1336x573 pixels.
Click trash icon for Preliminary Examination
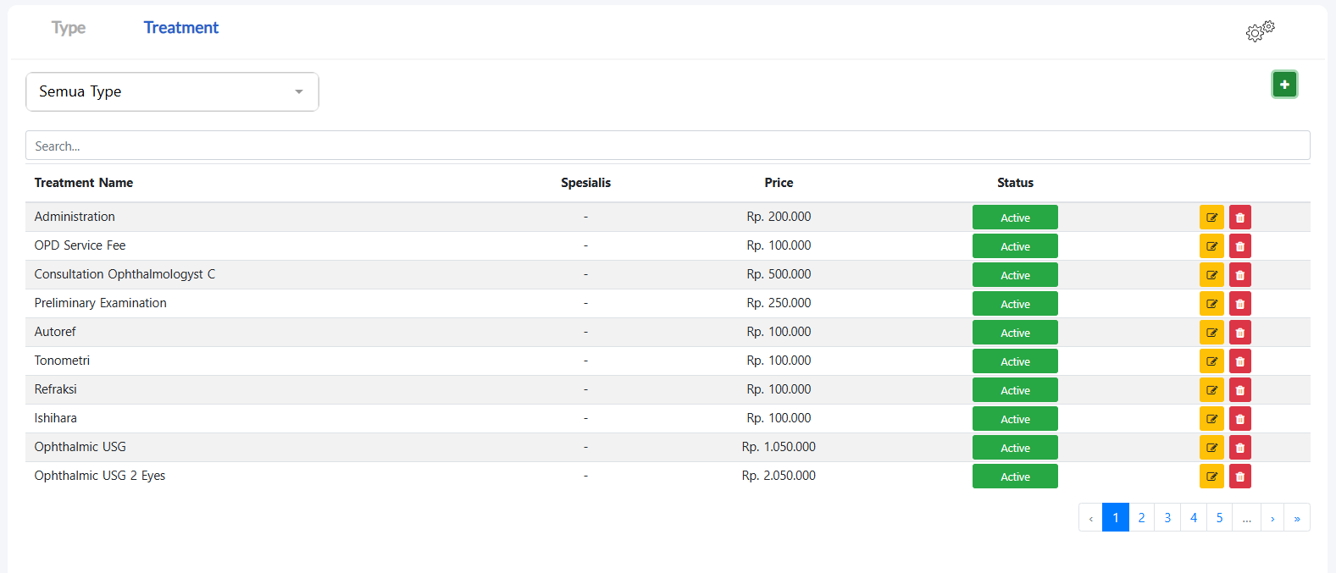(1239, 304)
